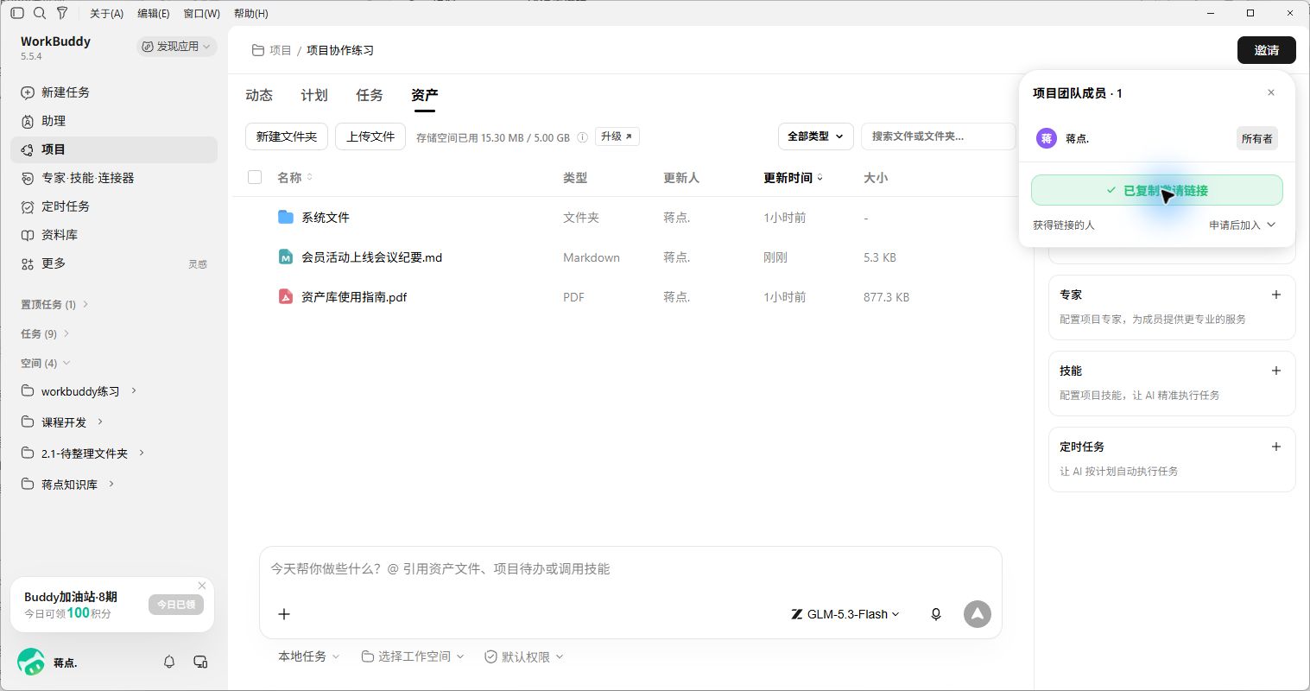Expand the workbuddy练习 space

click(x=134, y=390)
